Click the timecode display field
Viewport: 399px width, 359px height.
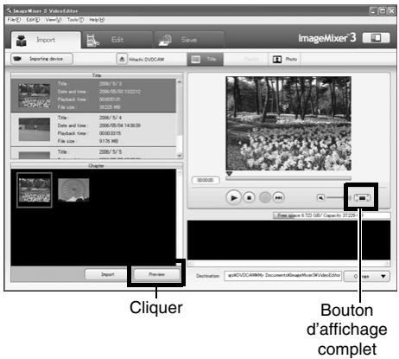pyautogui.click(x=206, y=180)
